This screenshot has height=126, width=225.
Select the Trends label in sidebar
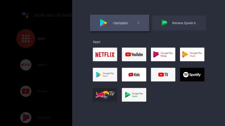click(x=42, y=91)
